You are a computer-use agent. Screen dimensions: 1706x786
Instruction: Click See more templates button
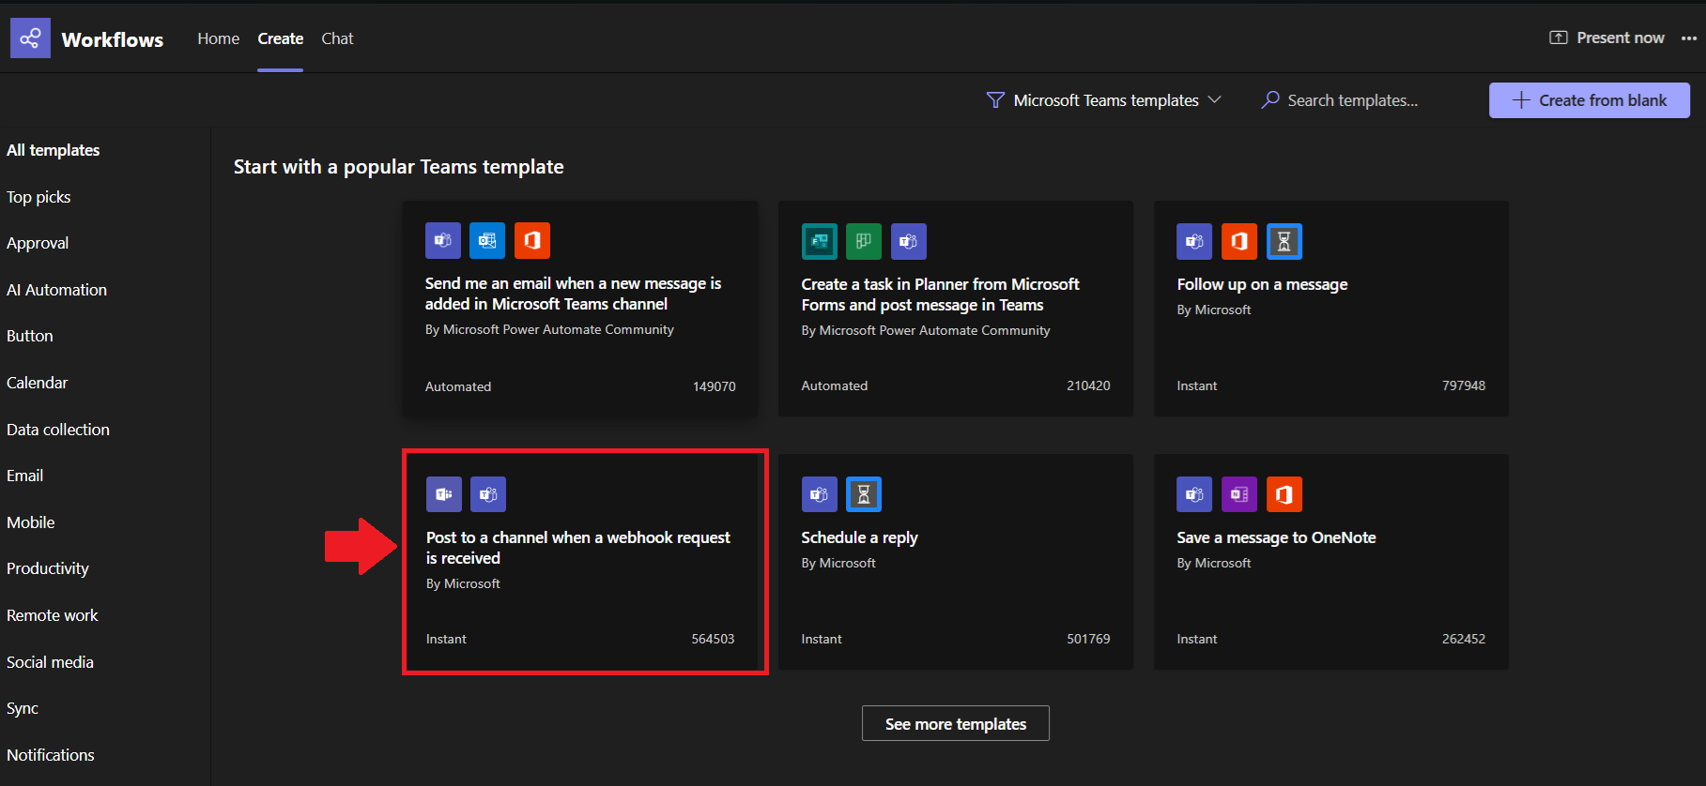tap(955, 723)
